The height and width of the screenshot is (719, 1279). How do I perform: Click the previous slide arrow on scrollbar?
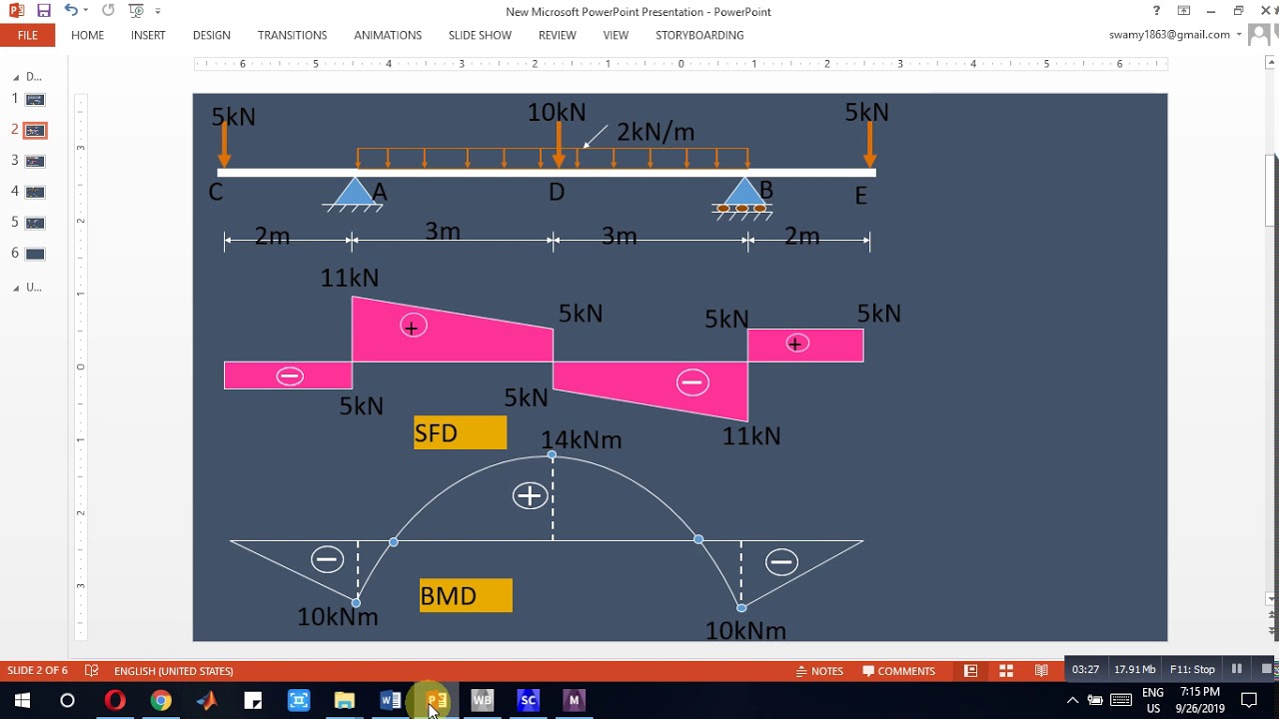coord(1272,615)
